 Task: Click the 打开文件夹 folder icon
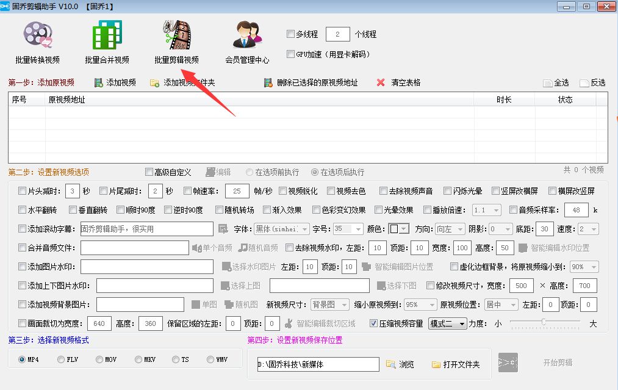(x=436, y=365)
